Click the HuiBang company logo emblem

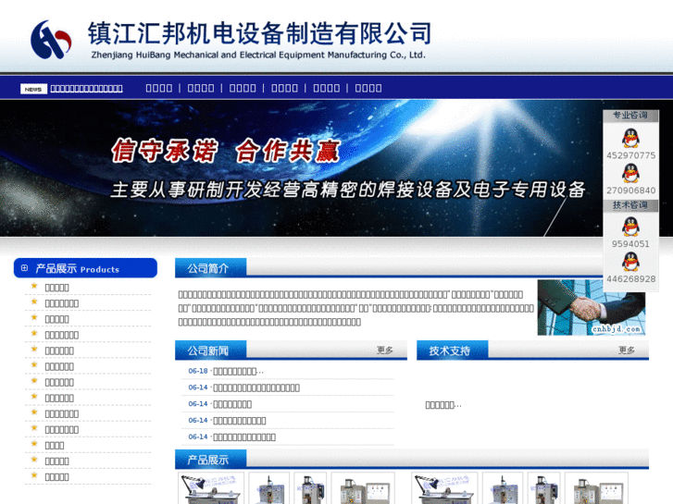(x=51, y=40)
